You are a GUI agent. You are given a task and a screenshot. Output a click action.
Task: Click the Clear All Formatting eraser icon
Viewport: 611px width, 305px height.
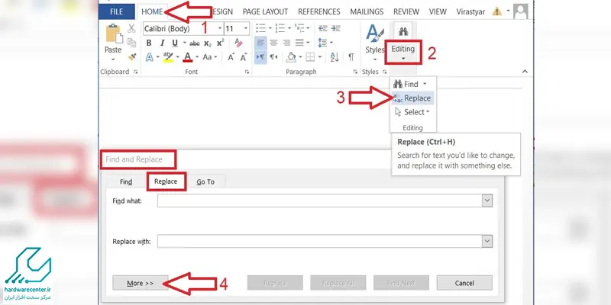point(238,43)
